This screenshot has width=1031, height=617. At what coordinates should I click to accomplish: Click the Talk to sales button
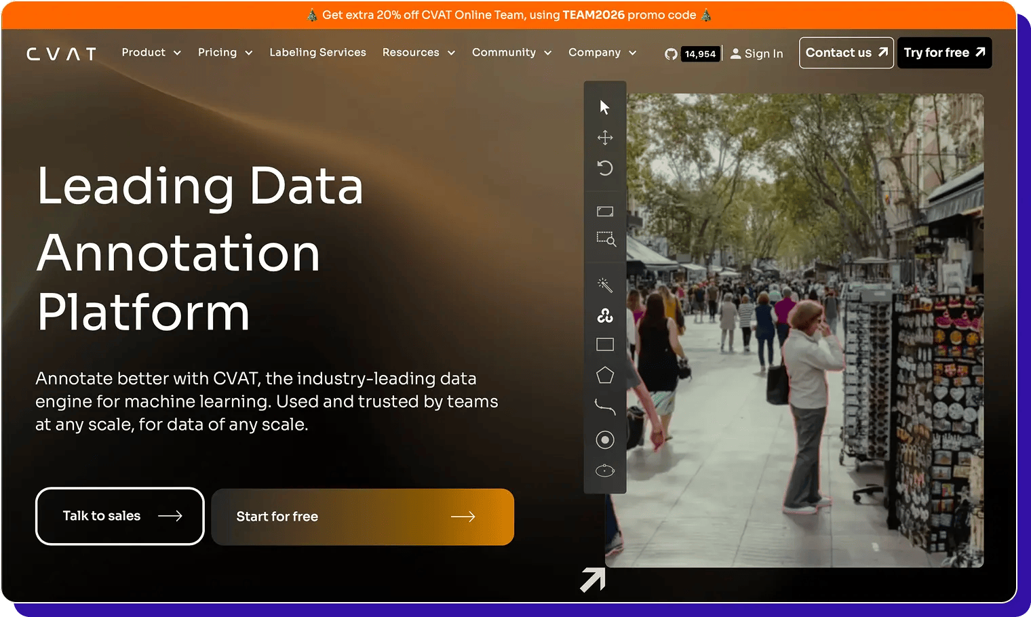click(120, 516)
